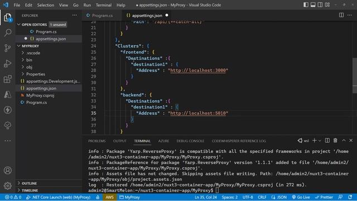The width and height of the screenshot is (357, 201).
Task: Open editor more actions menu
Action: (x=350, y=15)
